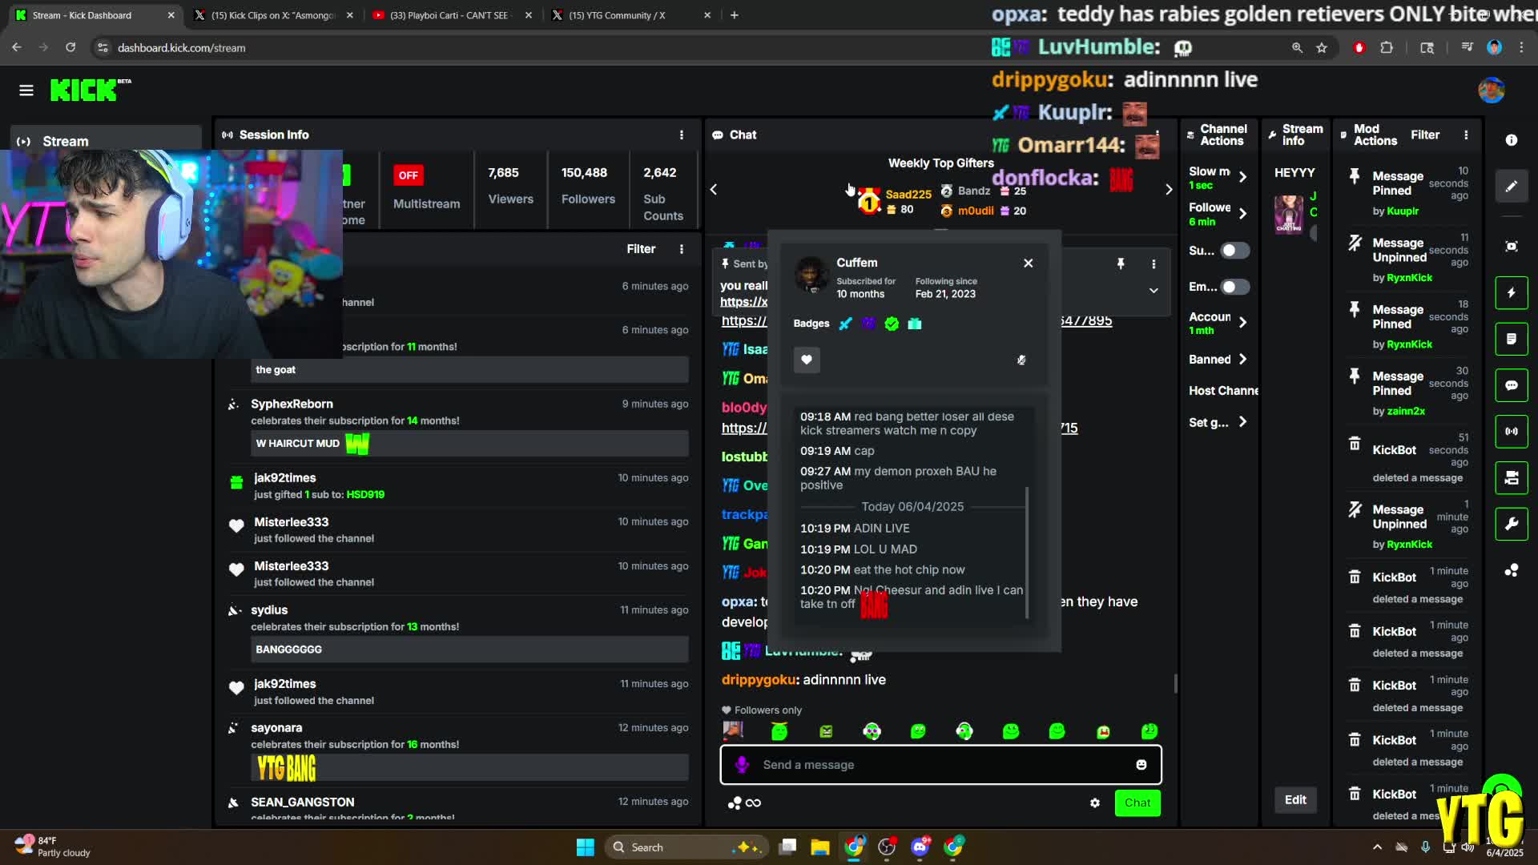Click the info icon in right sidebar

[x=1512, y=140]
